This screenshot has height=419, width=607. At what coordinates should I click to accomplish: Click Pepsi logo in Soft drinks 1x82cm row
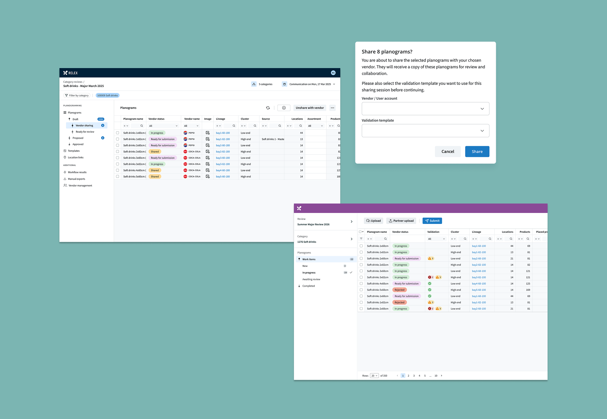pyautogui.click(x=185, y=139)
